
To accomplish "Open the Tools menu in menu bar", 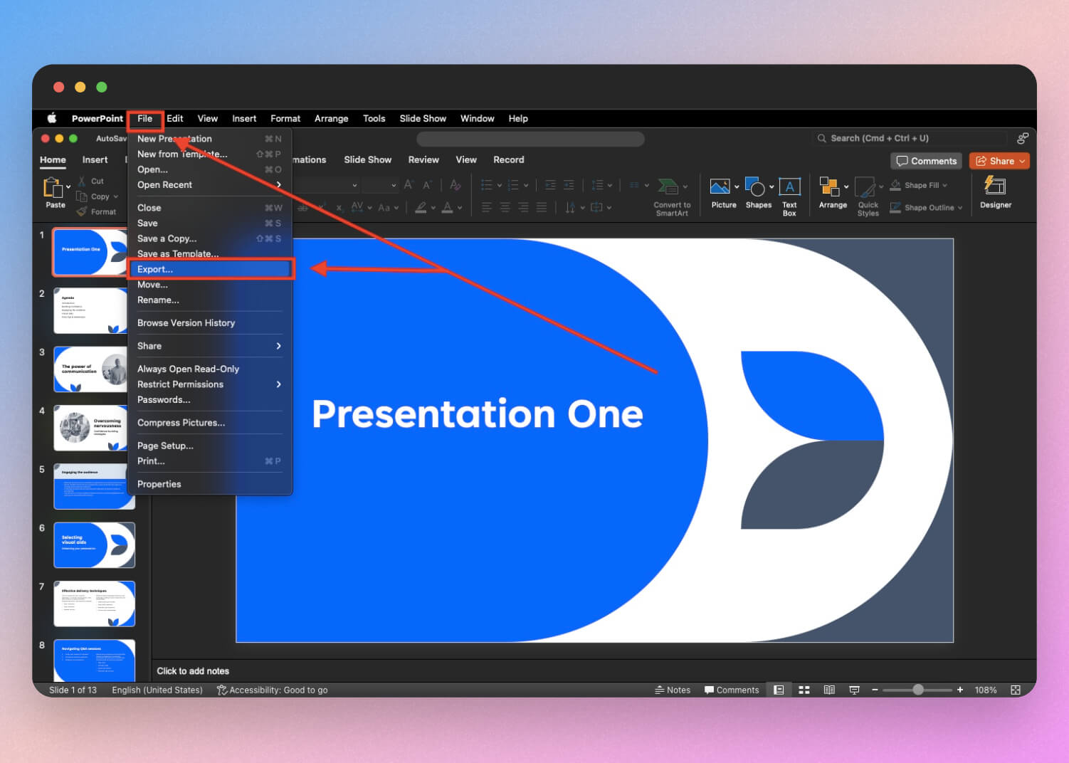I will pos(374,118).
